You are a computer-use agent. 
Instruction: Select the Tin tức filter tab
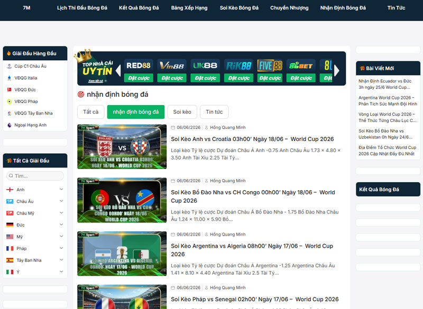point(214,112)
